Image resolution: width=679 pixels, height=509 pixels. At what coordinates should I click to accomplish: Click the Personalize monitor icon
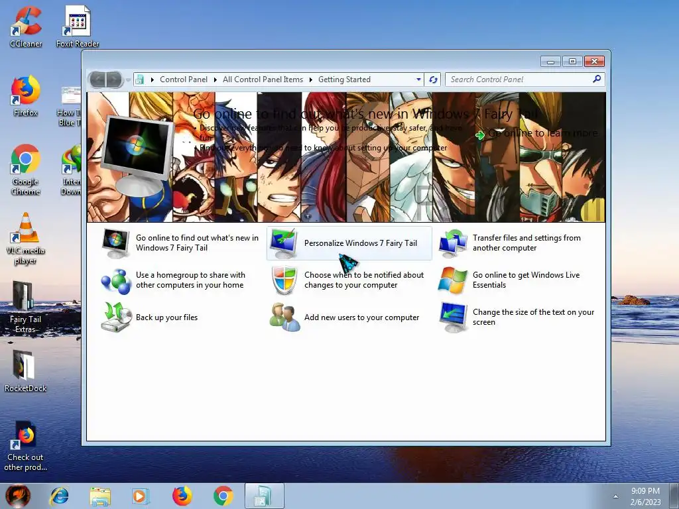point(283,243)
